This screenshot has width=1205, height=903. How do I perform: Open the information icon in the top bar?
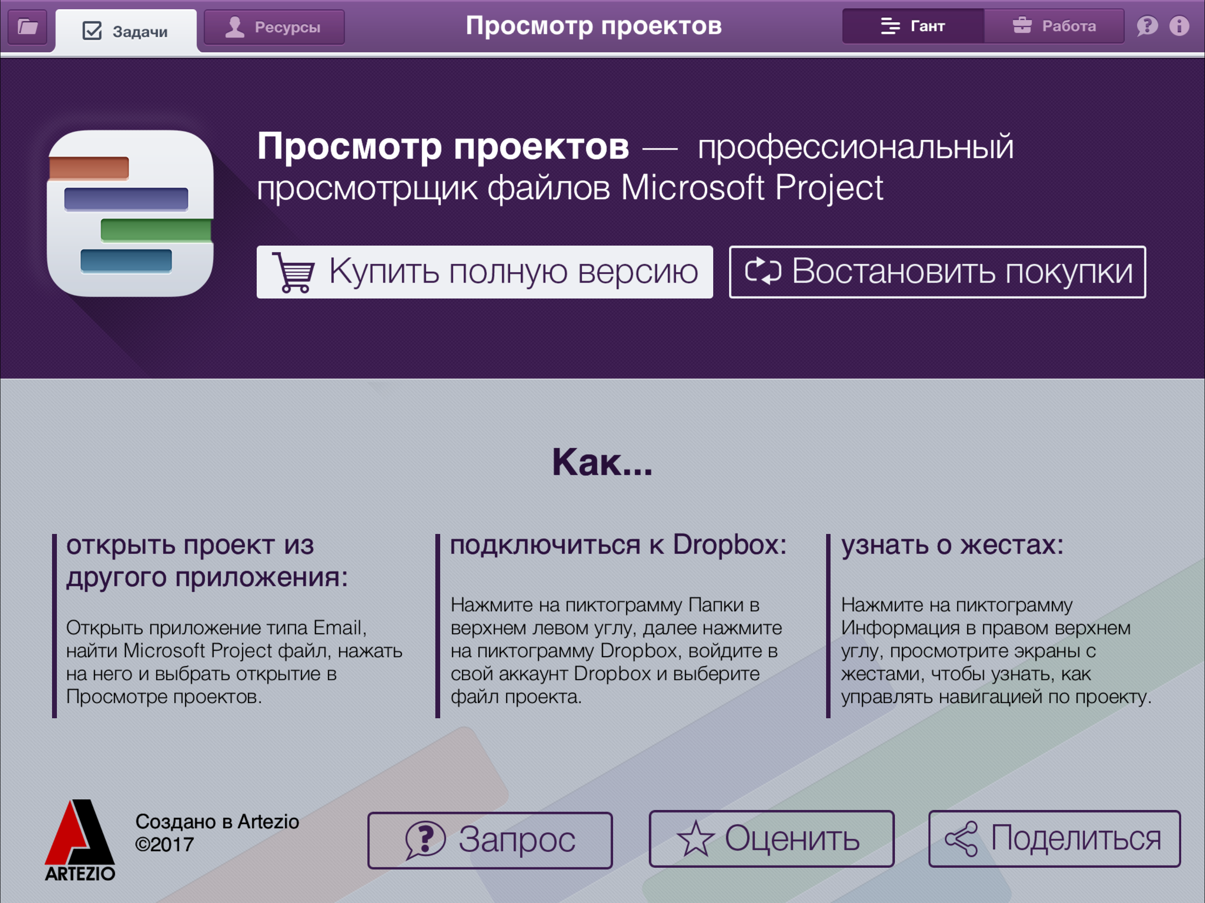coord(1179,26)
